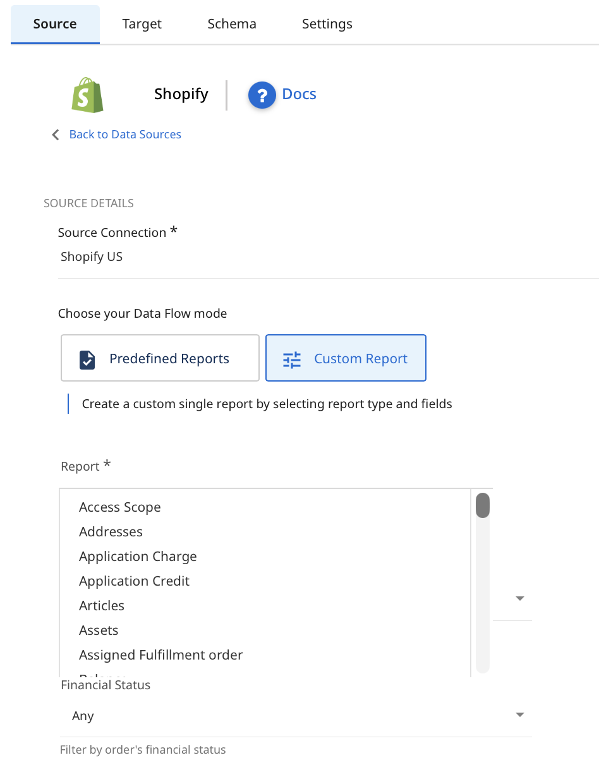Open the Schema tab
The width and height of the screenshot is (599, 772).
[232, 24]
